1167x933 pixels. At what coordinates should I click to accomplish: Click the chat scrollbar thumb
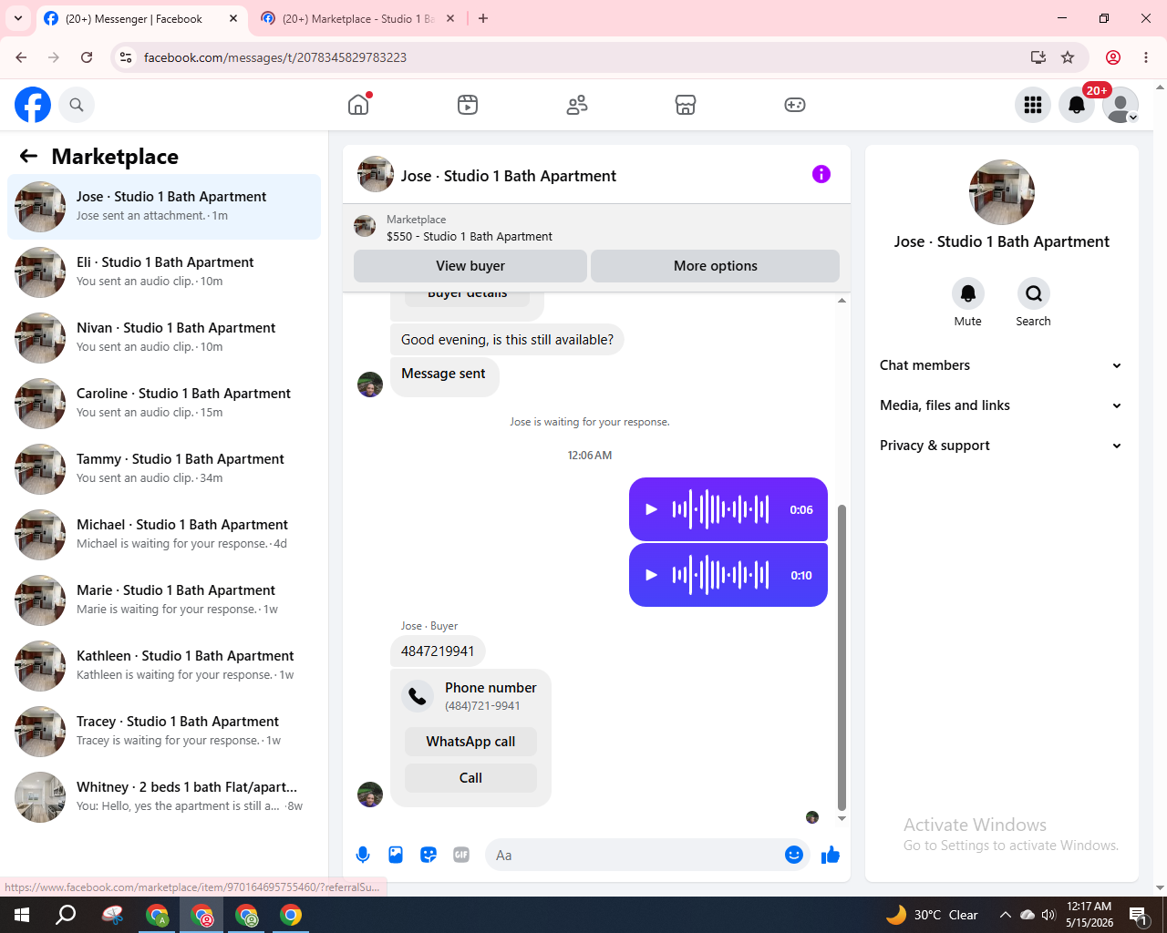coord(842,657)
